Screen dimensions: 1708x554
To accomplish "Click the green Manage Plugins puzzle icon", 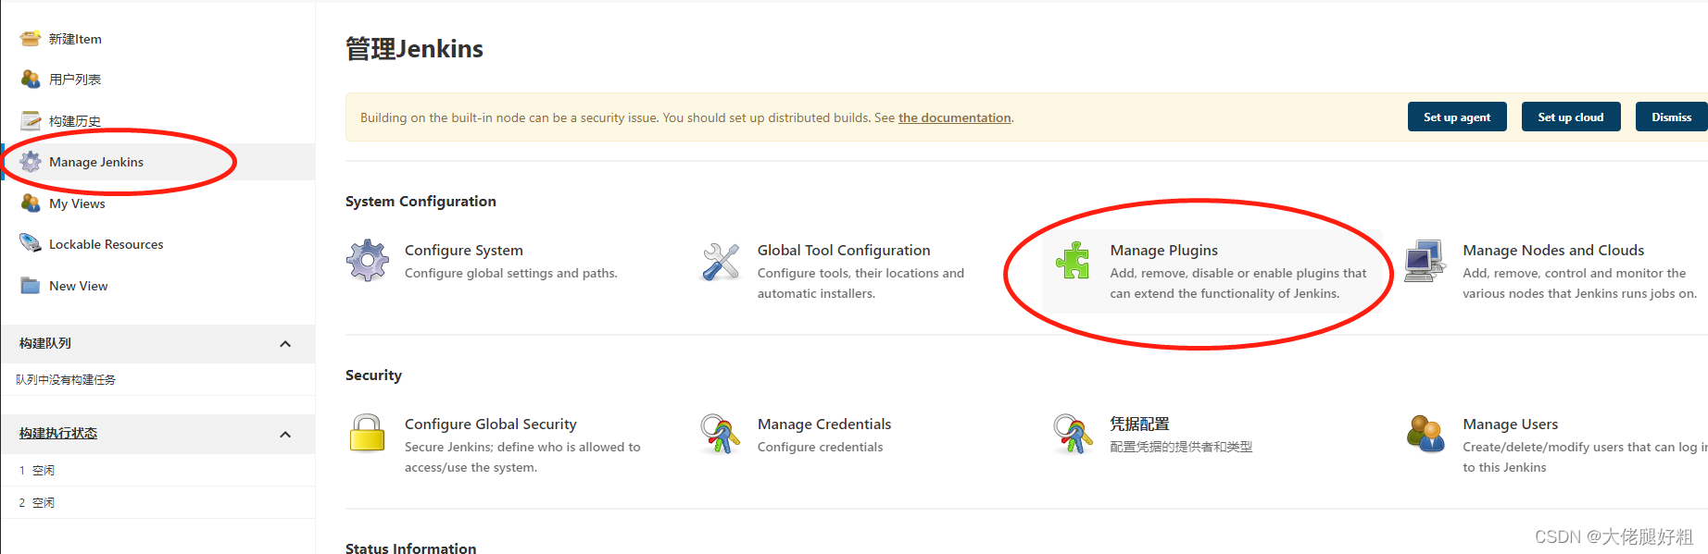I will click(x=1073, y=260).
